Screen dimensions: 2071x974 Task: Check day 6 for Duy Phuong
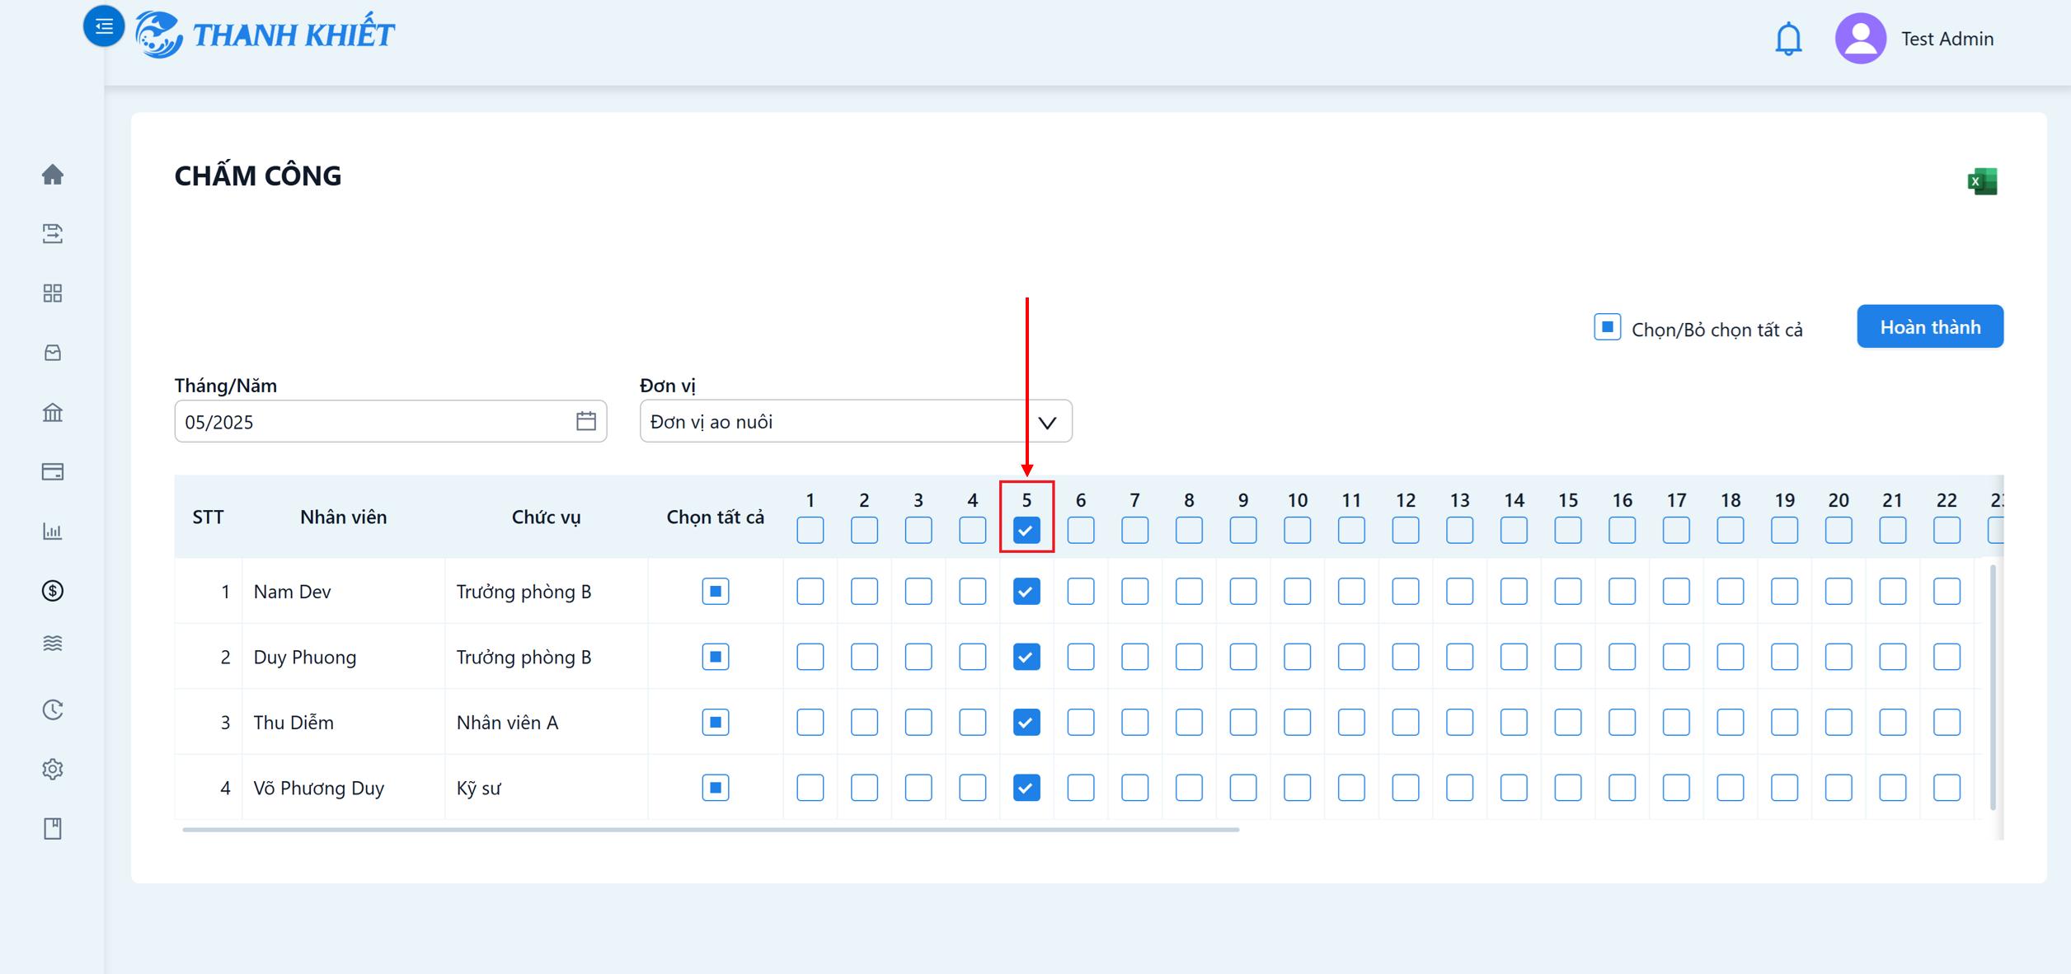(x=1081, y=657)
